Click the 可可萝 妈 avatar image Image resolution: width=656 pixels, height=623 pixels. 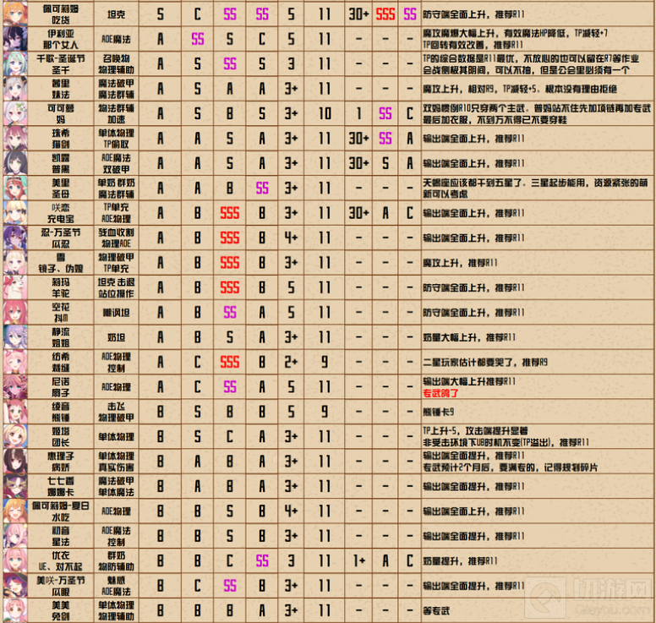15,114
